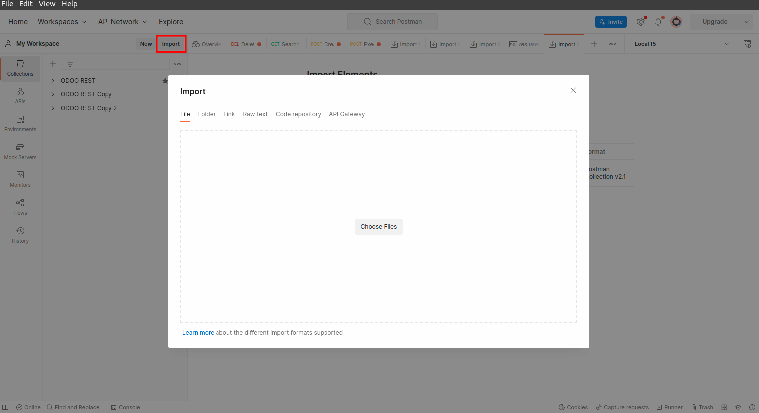759x413 pixels.
Task: Open the History sidebar section
Action: 20,235
